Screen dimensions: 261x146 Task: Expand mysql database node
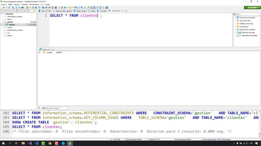3,28
